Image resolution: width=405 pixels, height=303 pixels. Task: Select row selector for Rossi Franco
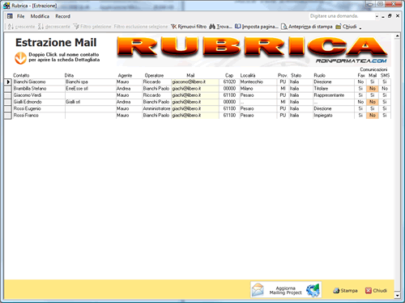point(8,116)
